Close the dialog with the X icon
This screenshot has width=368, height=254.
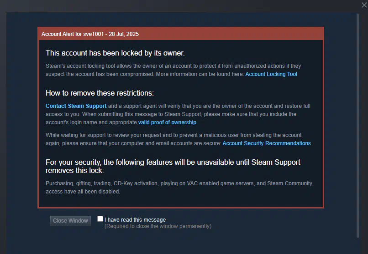[364, 5]
